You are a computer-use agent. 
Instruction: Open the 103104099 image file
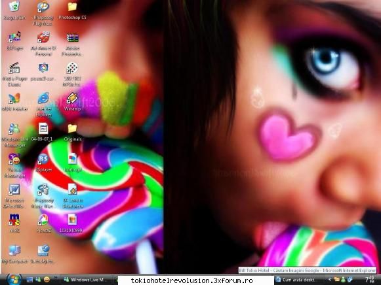[x=71, y=224]
